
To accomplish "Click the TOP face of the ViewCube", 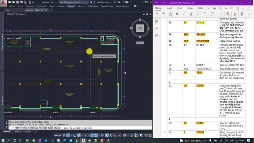I will [x=140, y=28].
